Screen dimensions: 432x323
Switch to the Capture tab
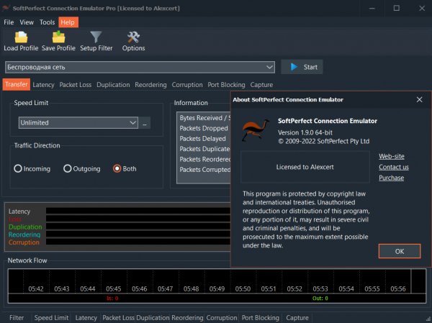(x=261, y=85)
